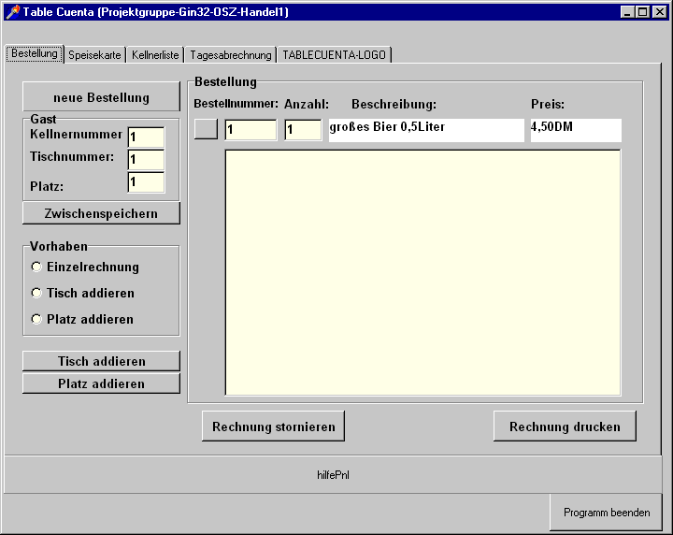Click the Zwischenspeichern button
Image resolution: width=673 pixels, height=535 pixels.
pos(101,213)
